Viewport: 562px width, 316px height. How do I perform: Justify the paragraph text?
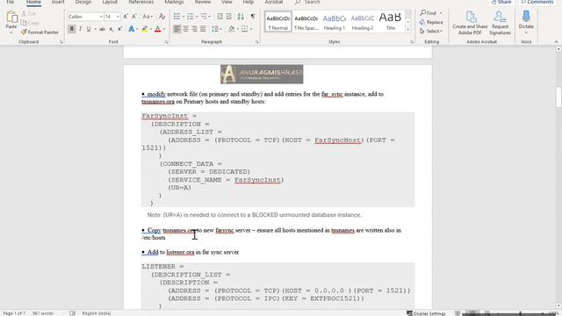pos(203,29)
